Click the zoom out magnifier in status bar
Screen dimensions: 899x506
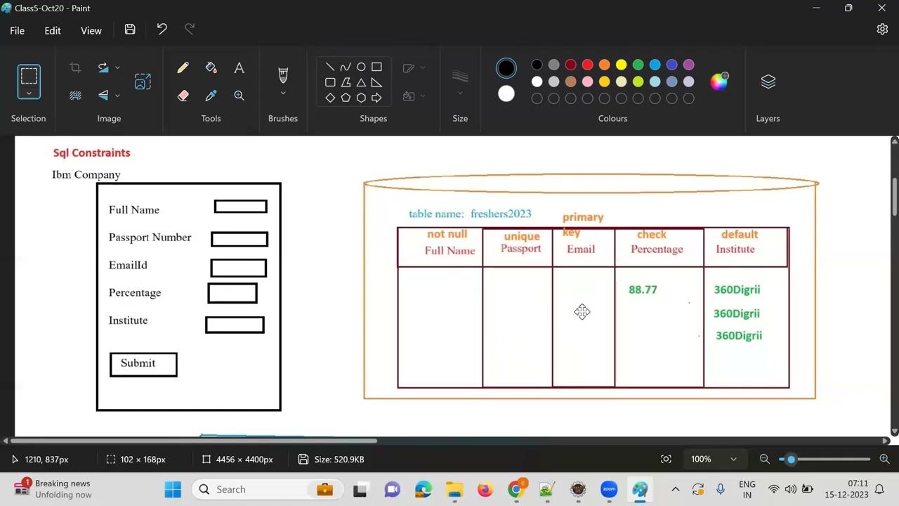click(765, 459)
